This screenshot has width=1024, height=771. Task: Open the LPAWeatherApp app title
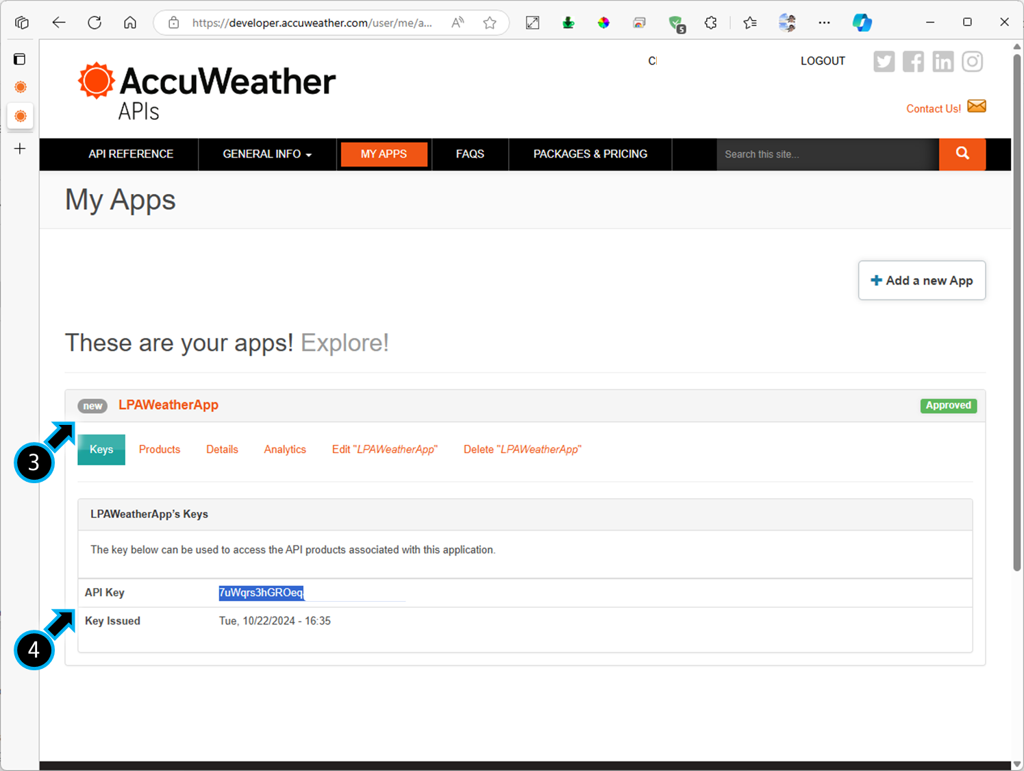pos(168,405)
